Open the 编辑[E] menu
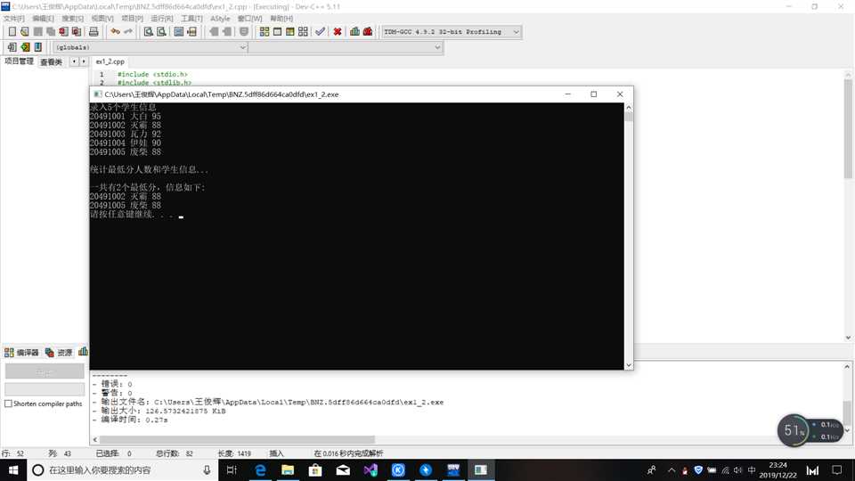The width and height of the screenshot is (855, 481). (43, 19)
